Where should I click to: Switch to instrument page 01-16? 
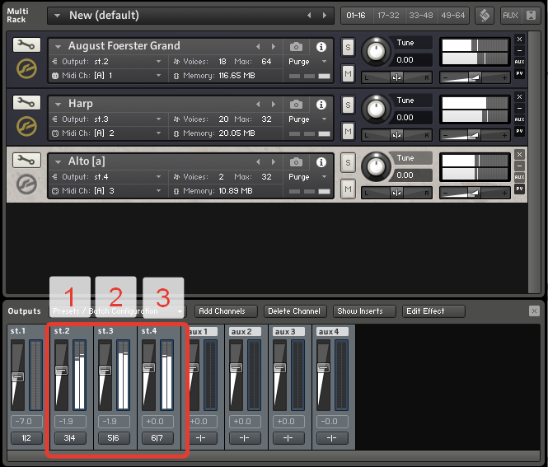[356, 16]
